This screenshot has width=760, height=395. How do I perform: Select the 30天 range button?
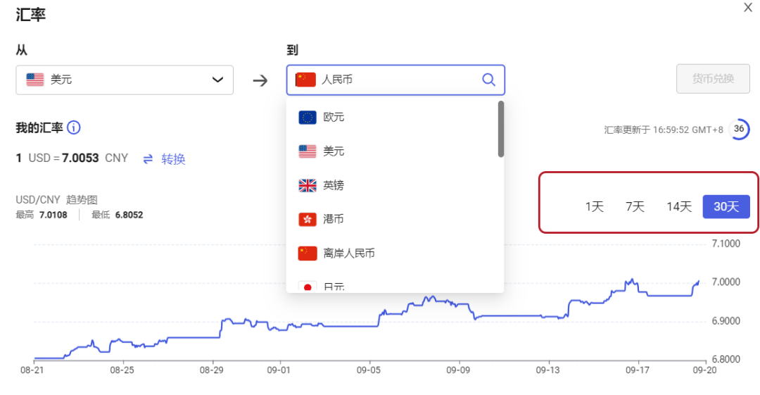726,207
